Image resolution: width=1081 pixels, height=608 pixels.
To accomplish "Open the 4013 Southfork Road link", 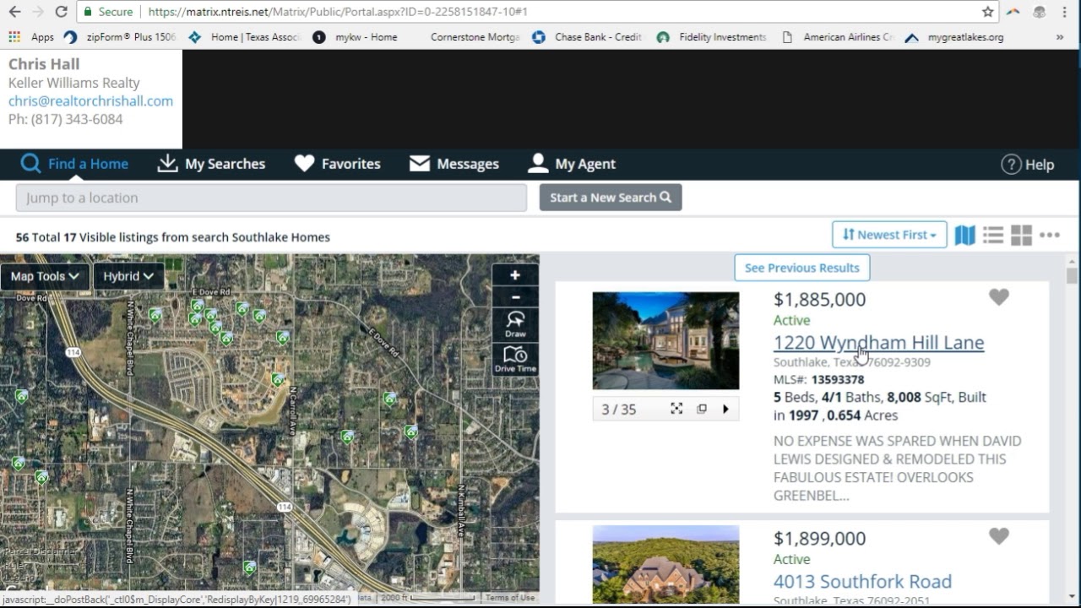I will (862, 581).
